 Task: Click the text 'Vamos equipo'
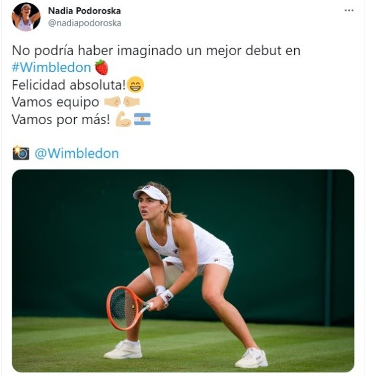[56, 102]
